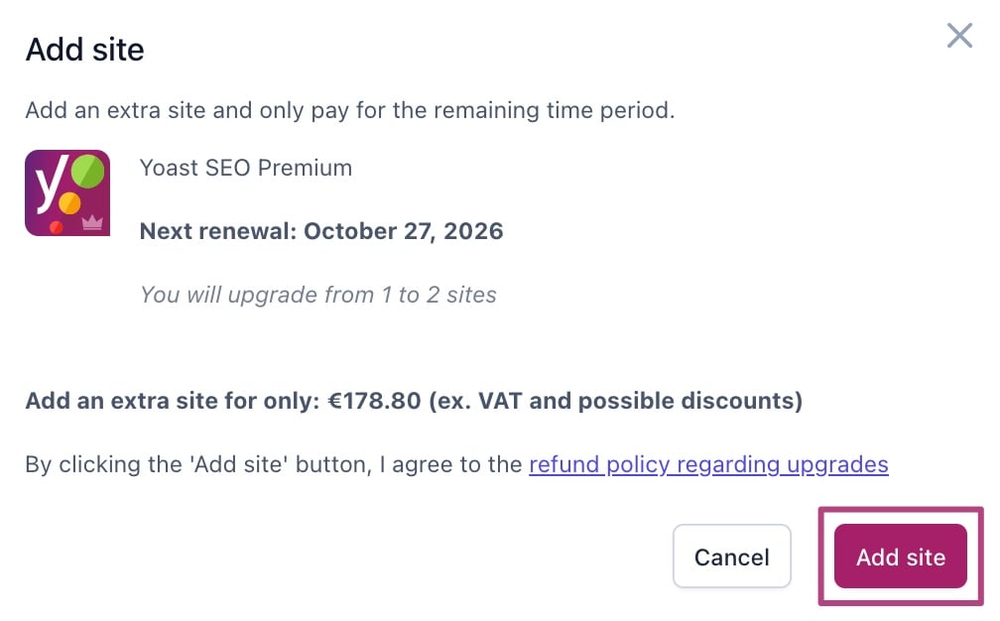Select the 'Yoast SEO Premium' product name
1000x621 pixels.
coord(246,168)
